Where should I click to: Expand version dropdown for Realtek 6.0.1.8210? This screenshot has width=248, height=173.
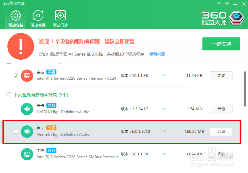164,131
